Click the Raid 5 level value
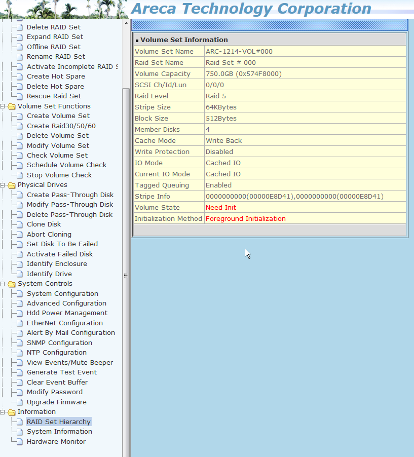Screen dimensions: 414x457 (x=216, y=96)
